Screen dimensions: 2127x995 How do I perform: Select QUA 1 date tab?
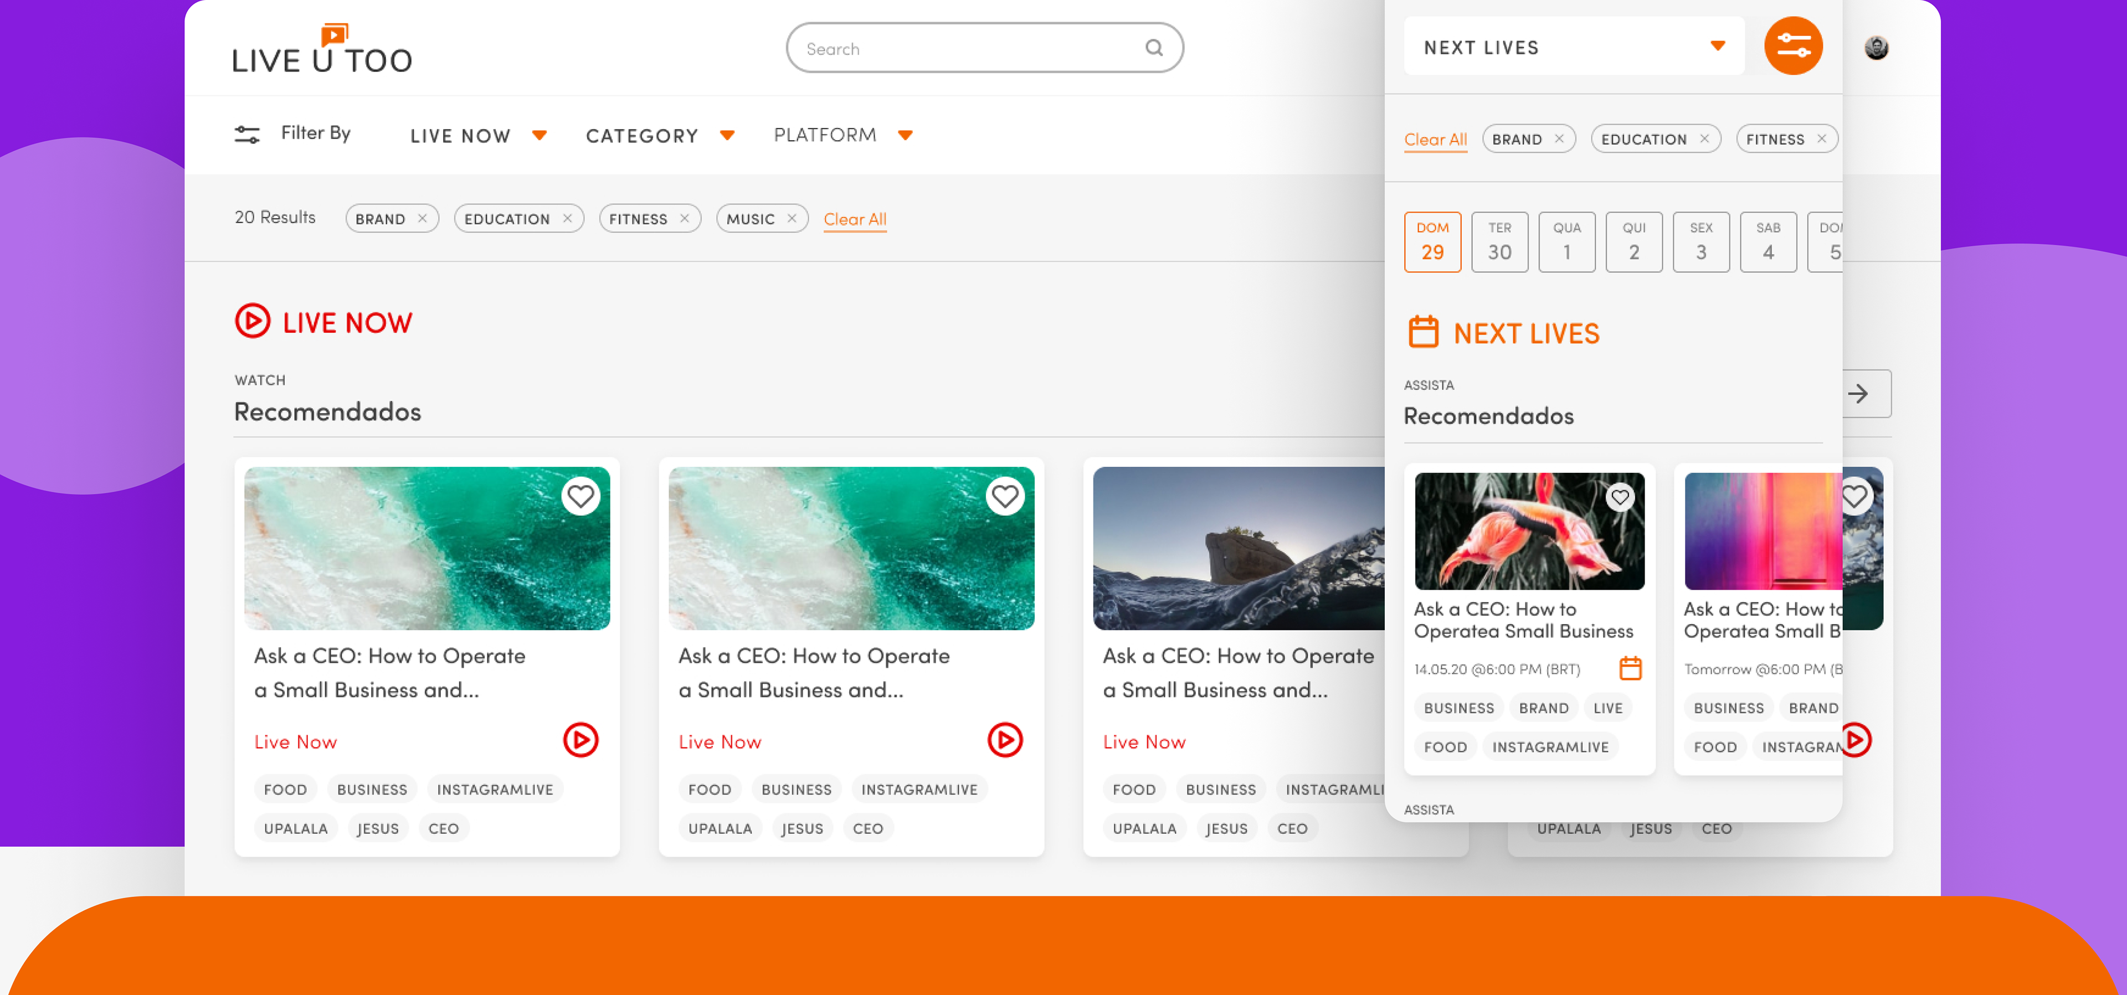(x=1567, y=242)
